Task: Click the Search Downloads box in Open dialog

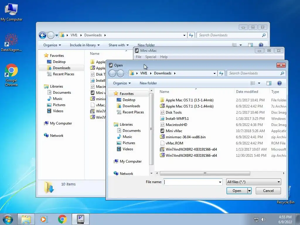Action: pos(253,73)
